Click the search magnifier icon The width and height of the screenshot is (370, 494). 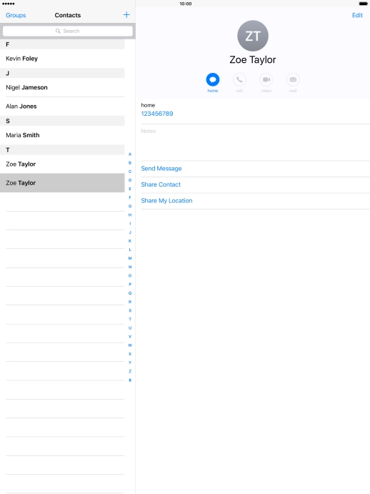tap(58, 31)
